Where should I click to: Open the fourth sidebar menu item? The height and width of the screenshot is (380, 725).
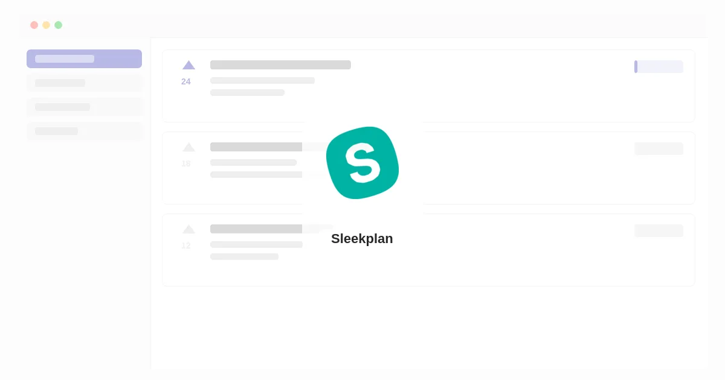pos(84,131)
